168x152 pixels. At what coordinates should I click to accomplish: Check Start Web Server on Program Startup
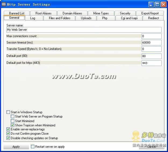pos(12,116)
